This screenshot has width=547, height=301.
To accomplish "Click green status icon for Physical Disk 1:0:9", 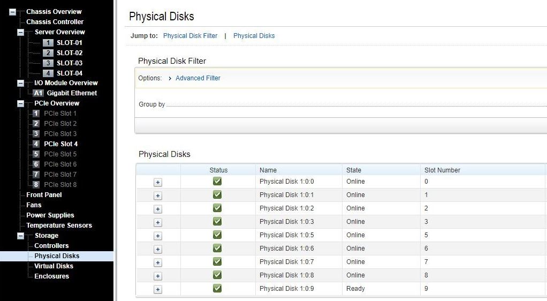I will [217, 289].
